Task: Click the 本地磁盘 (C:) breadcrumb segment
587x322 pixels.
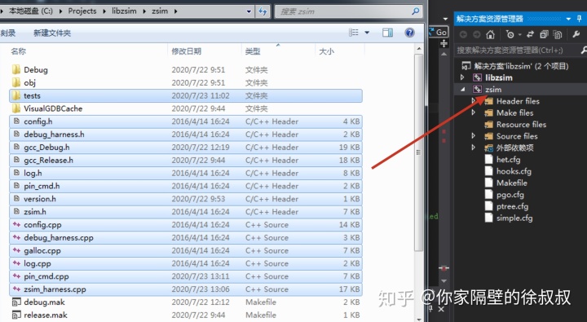Action: click(31, 11)
